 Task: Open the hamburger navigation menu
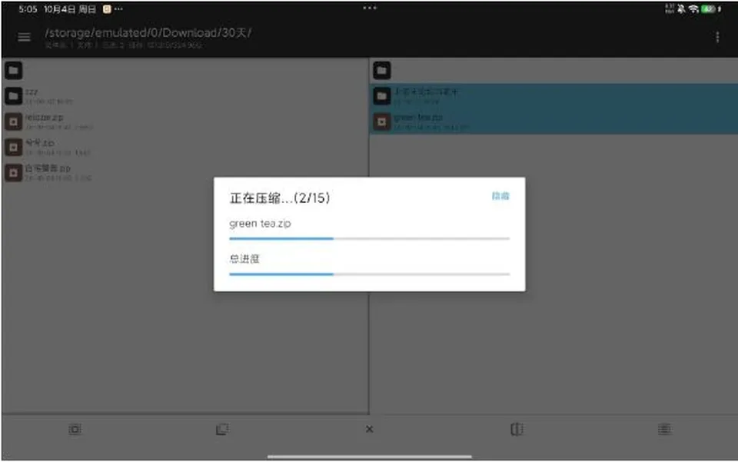pos(24,37)
